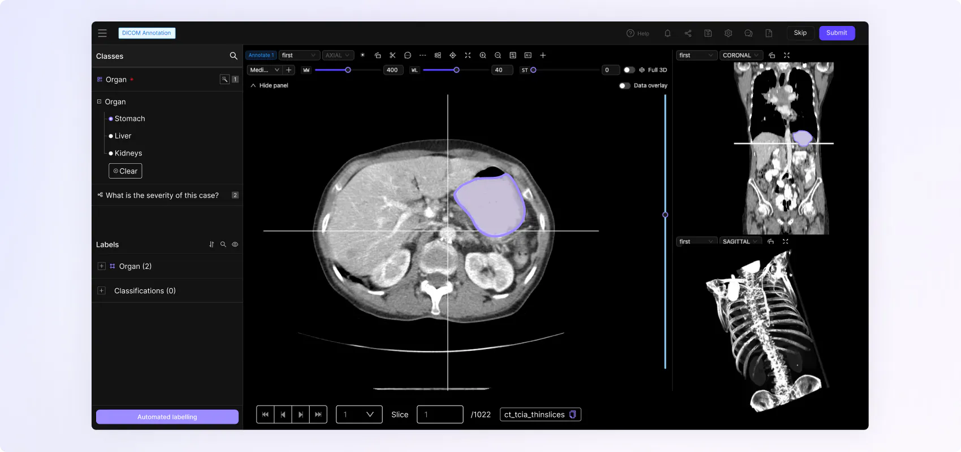Screen dimensions: 961x452
Task: Open the hamburger menu
Action: [x=102, y=33]
